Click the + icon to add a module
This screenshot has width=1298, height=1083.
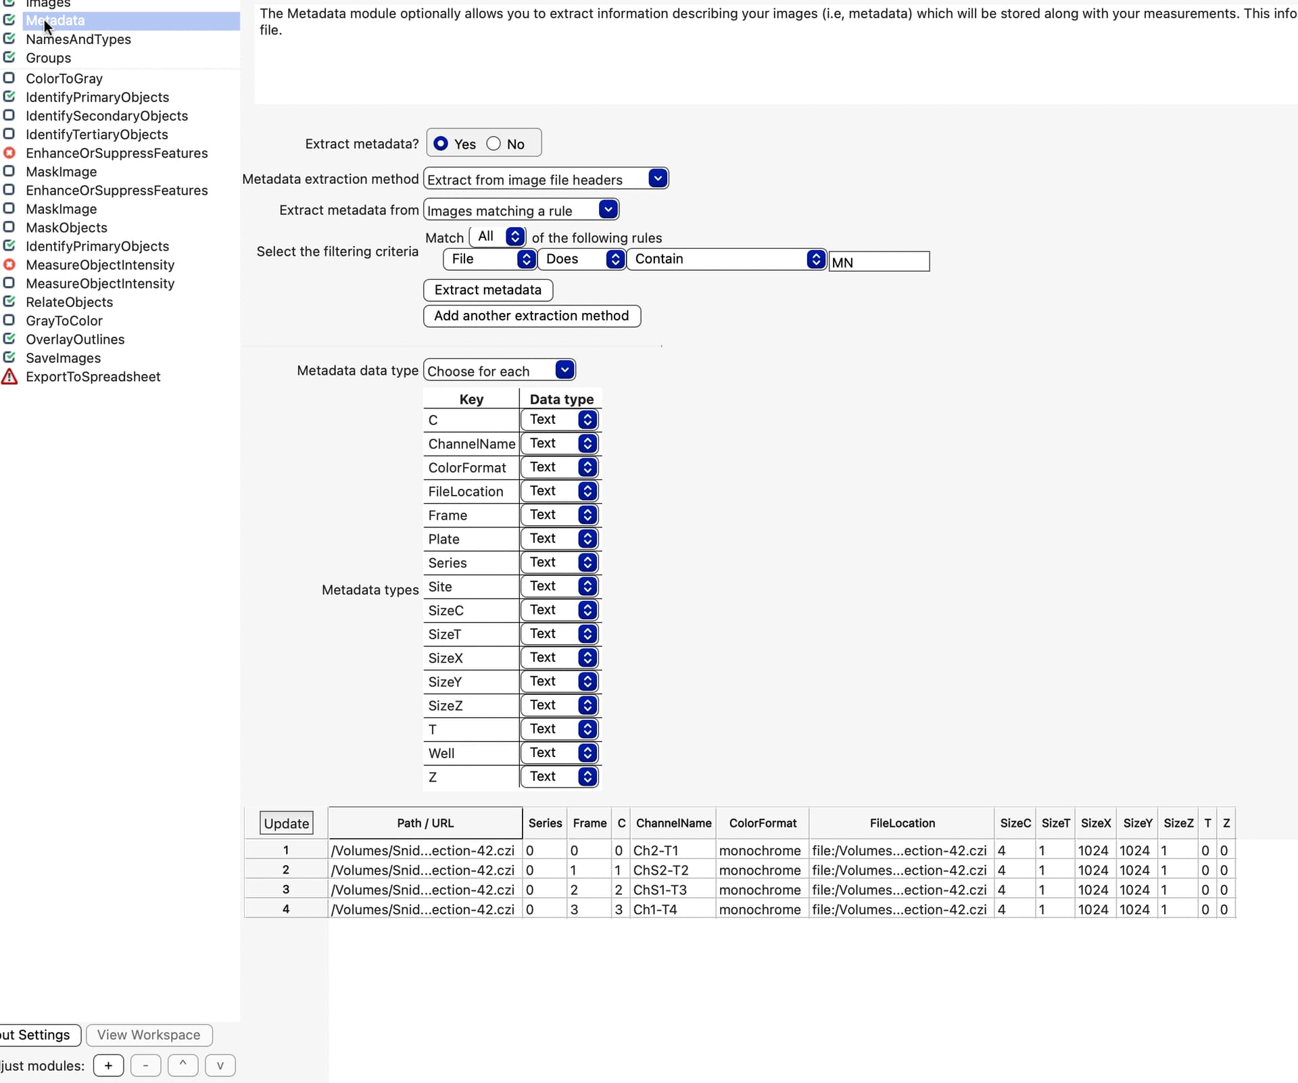[x=108, y=1065]
